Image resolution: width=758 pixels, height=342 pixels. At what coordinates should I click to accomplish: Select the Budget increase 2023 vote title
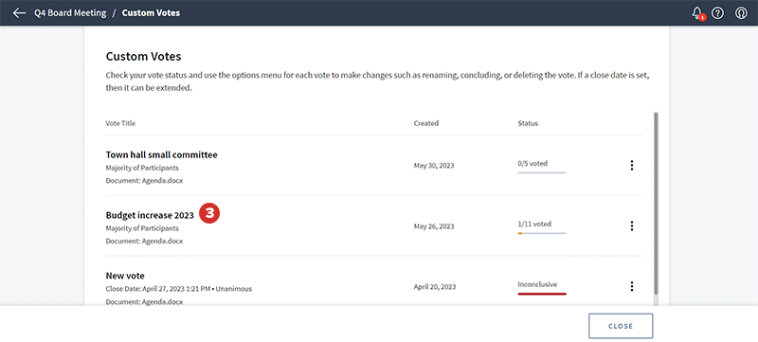[x=150, y=215]
